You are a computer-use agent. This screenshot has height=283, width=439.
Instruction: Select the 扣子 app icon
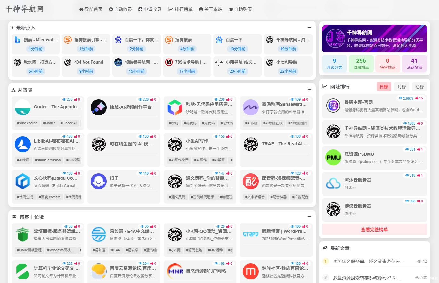pyautogui.click(x=98, y=181)
